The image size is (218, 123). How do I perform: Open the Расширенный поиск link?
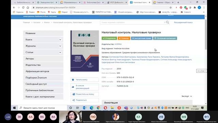tap(183, 23)
